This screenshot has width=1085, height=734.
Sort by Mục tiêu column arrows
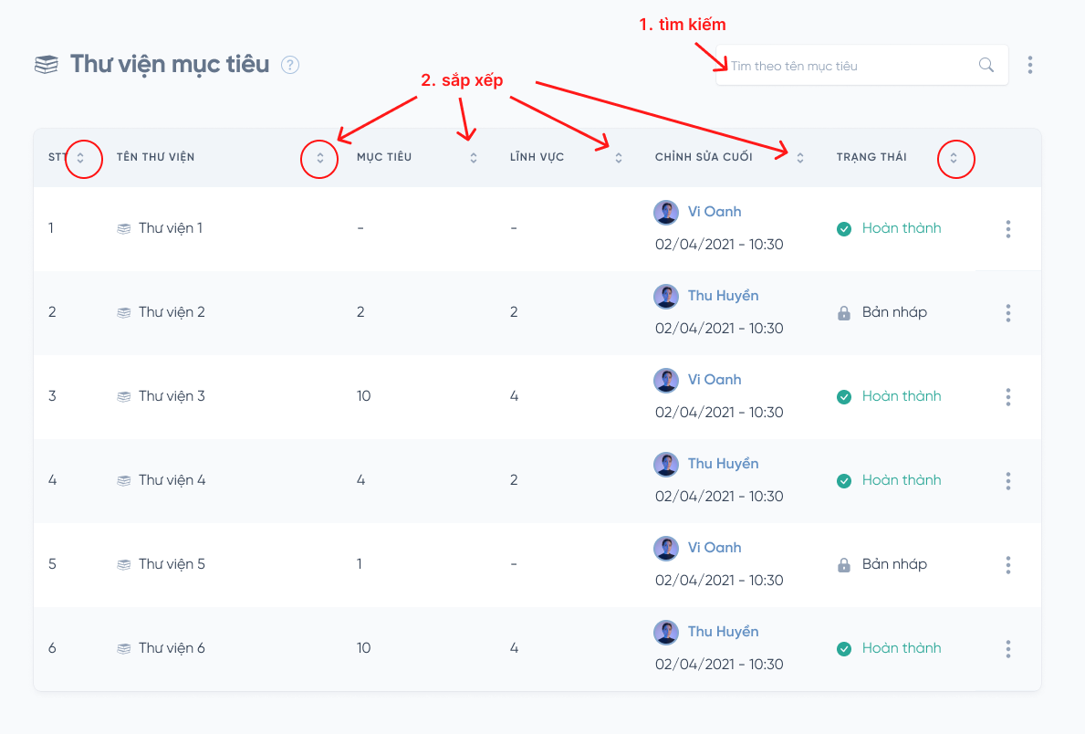474,158
